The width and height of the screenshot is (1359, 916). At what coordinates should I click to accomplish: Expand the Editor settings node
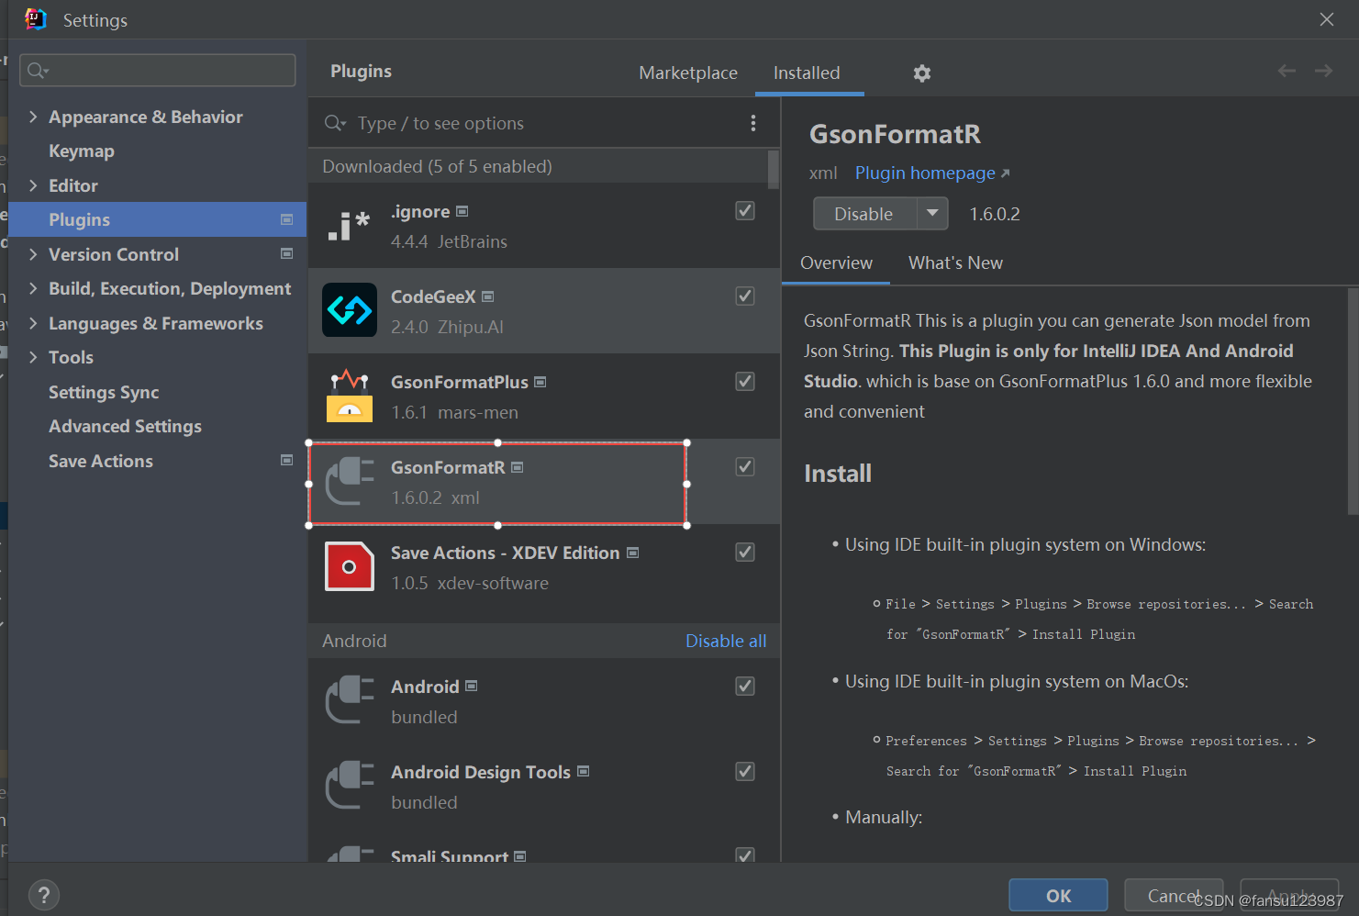[x=33, y=185]
